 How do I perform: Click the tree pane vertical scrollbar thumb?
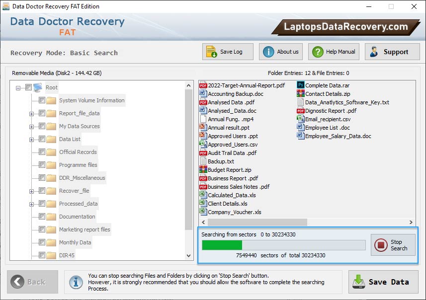pos(188,159)
